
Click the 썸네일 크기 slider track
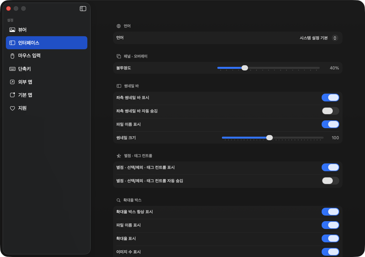tap(272, 138)
